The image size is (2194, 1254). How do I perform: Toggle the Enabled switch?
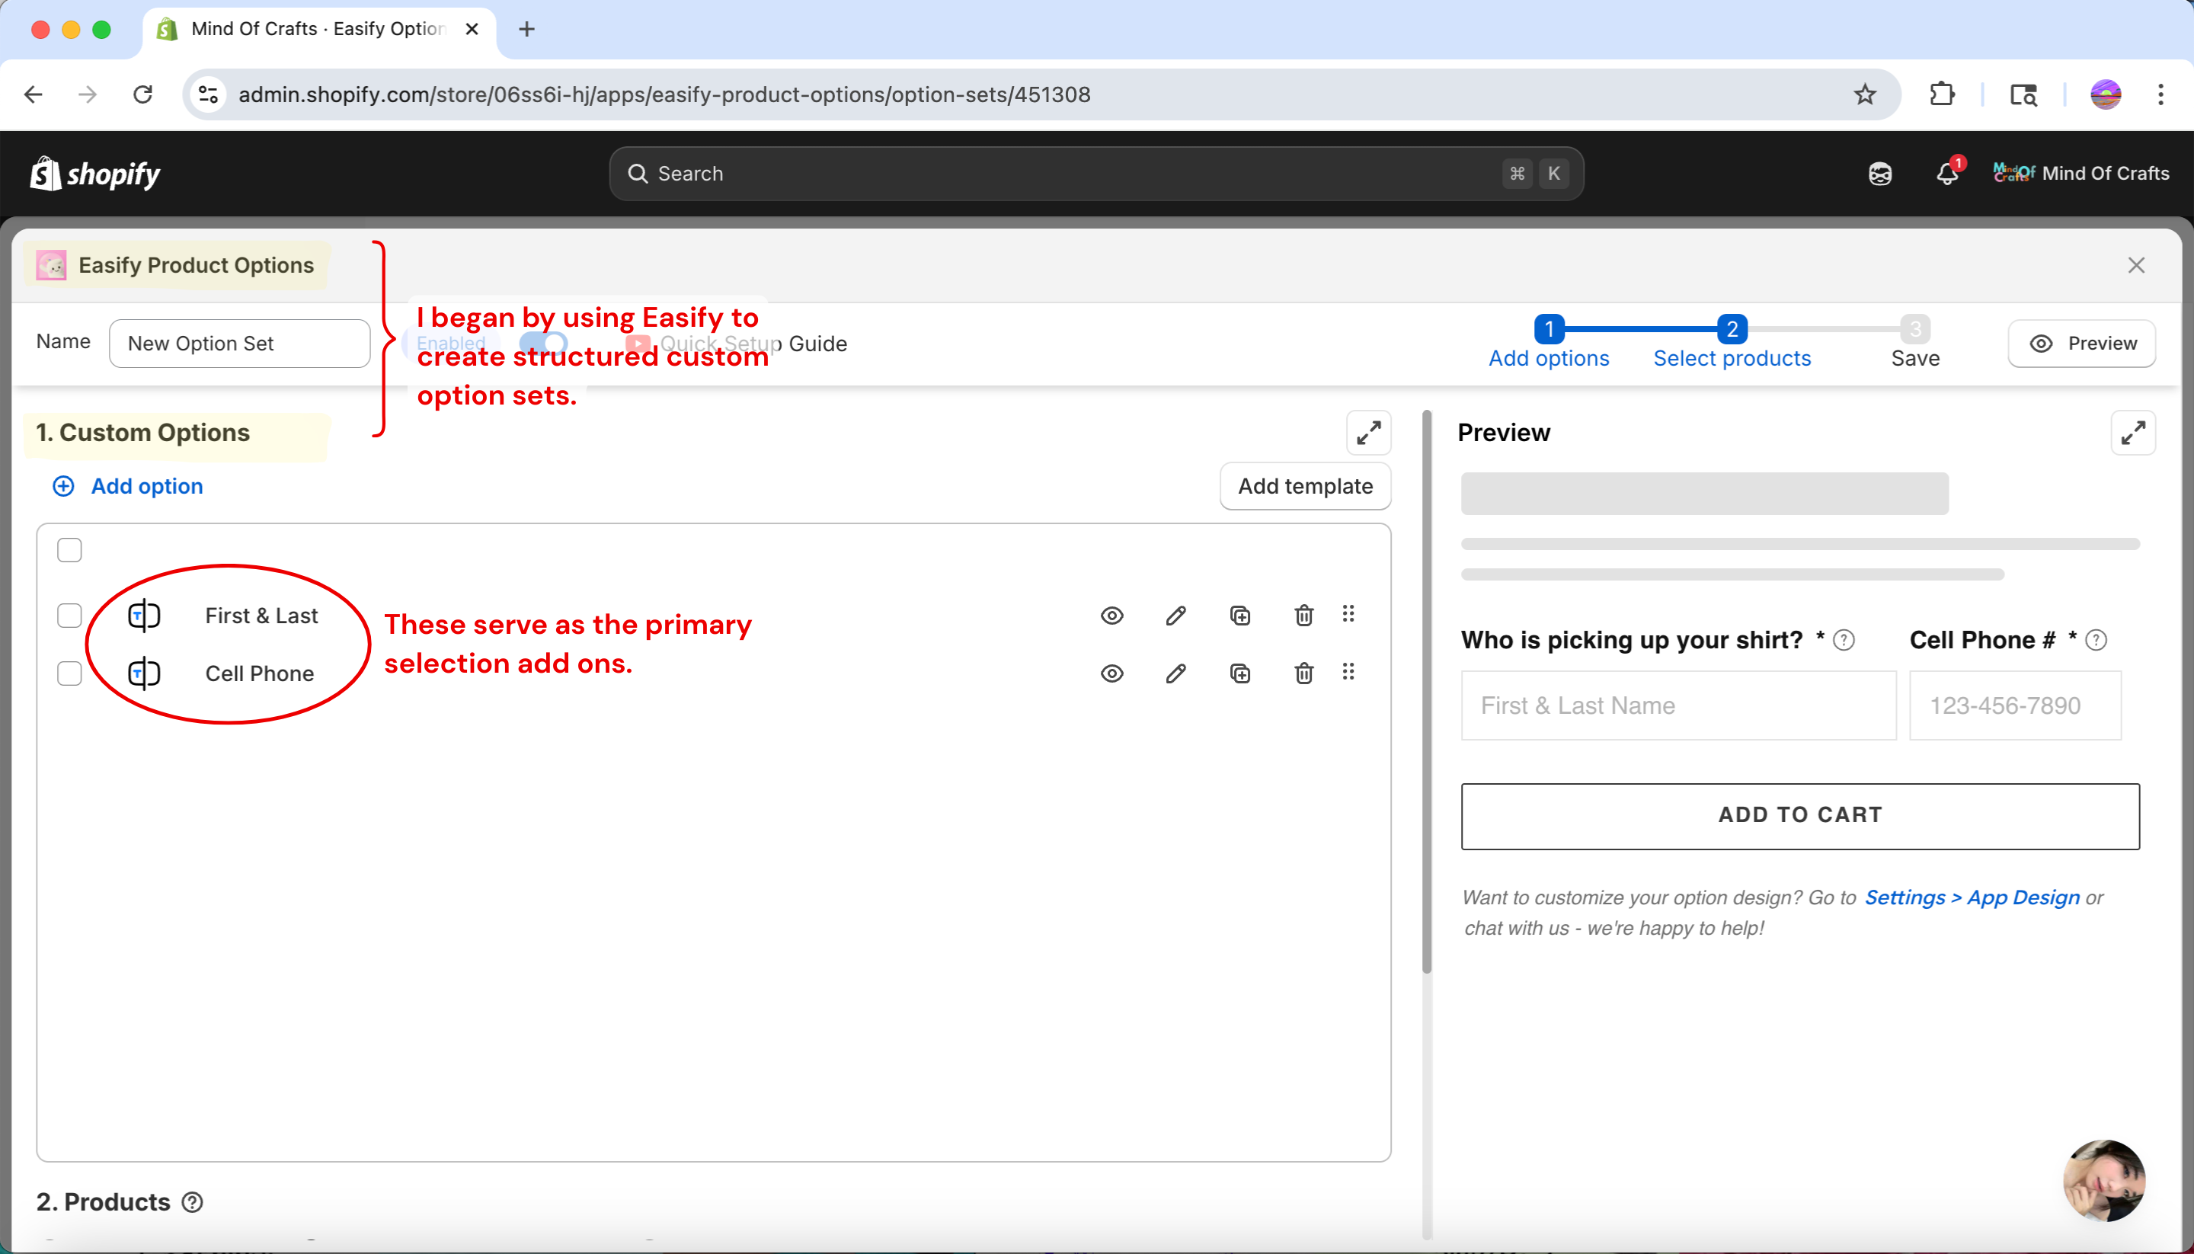point(544,344)
